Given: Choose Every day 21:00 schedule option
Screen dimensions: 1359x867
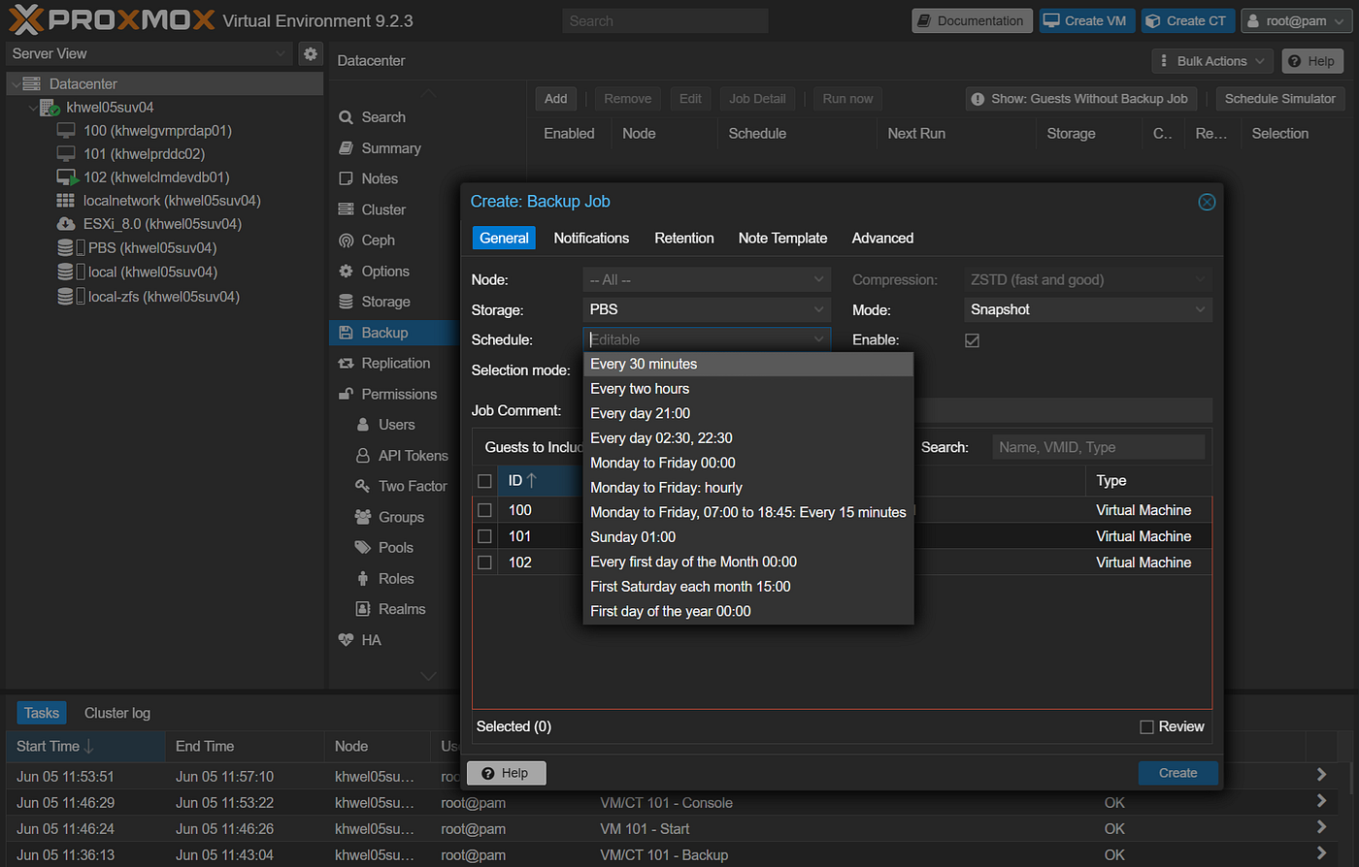Looking at the screenshot, I should [x=748, y=414].
